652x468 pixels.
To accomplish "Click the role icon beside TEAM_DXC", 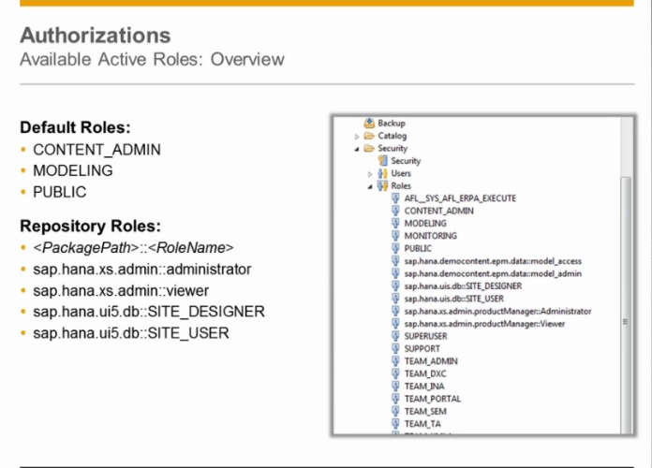I will coord(396,373).
